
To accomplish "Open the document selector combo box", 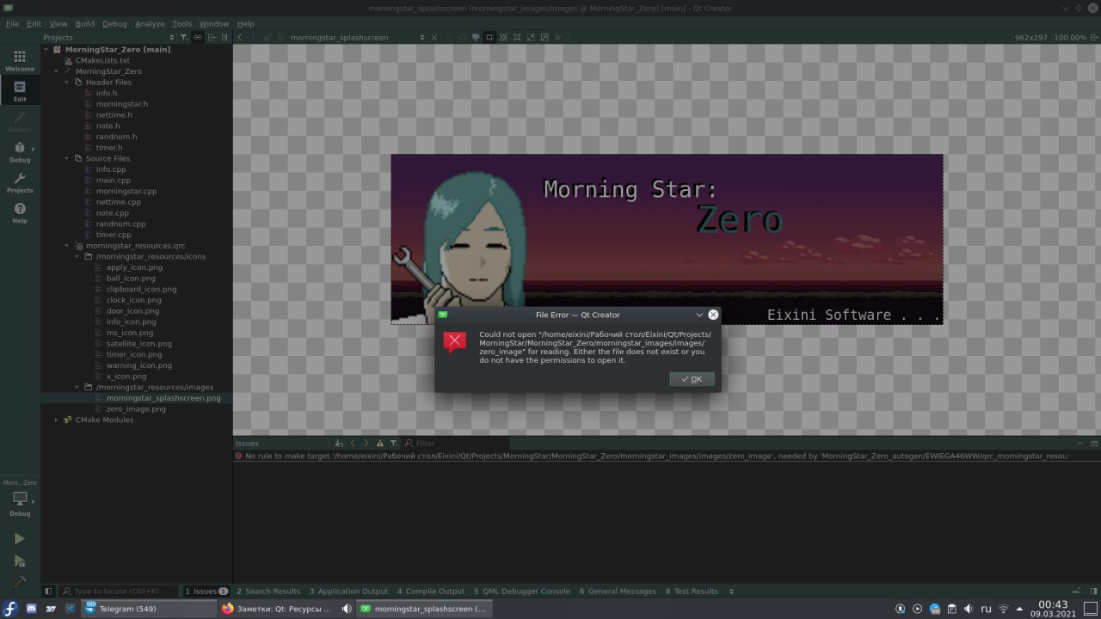I will [x=357, y=37].
